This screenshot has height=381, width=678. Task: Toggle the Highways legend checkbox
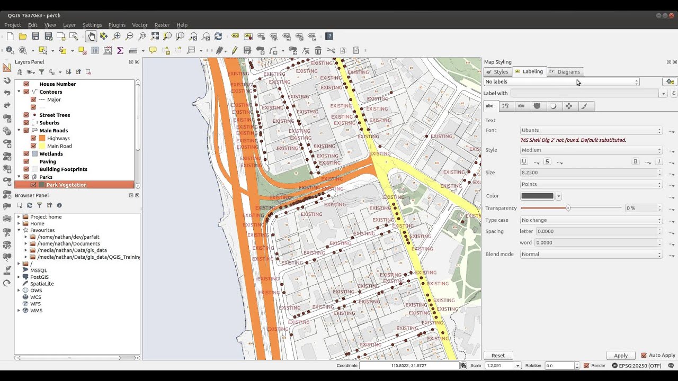(x=33, y=138)
